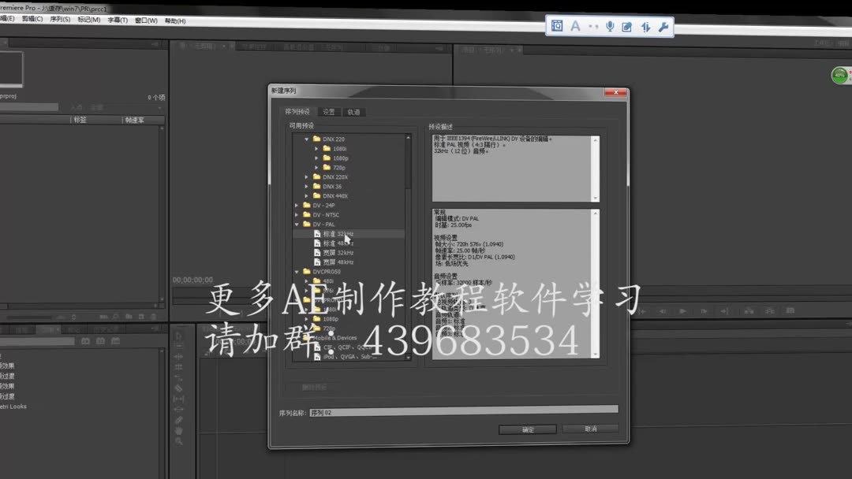Viewport: 852px width, 479px height.
Task: Click the 取消 button in the dialog
Action: (590, 429)
